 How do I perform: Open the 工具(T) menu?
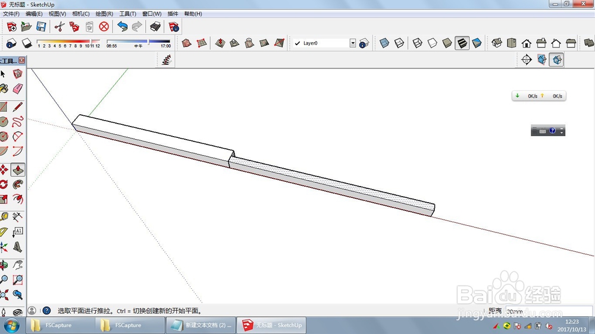(x=127, y=14)
